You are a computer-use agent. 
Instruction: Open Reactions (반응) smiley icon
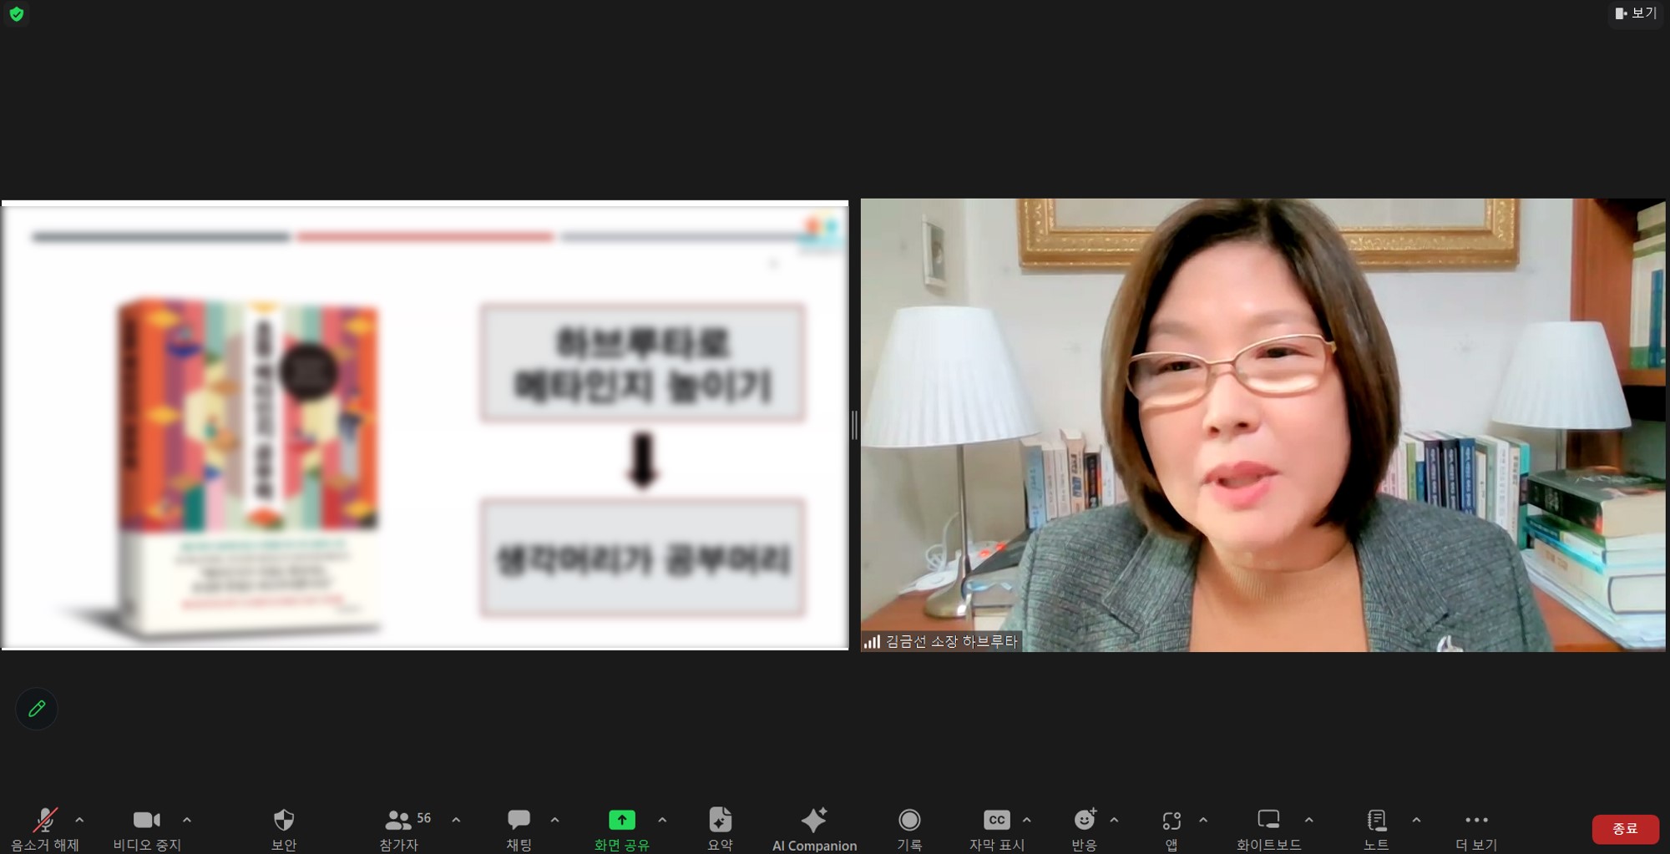(x=1085, y=820)
